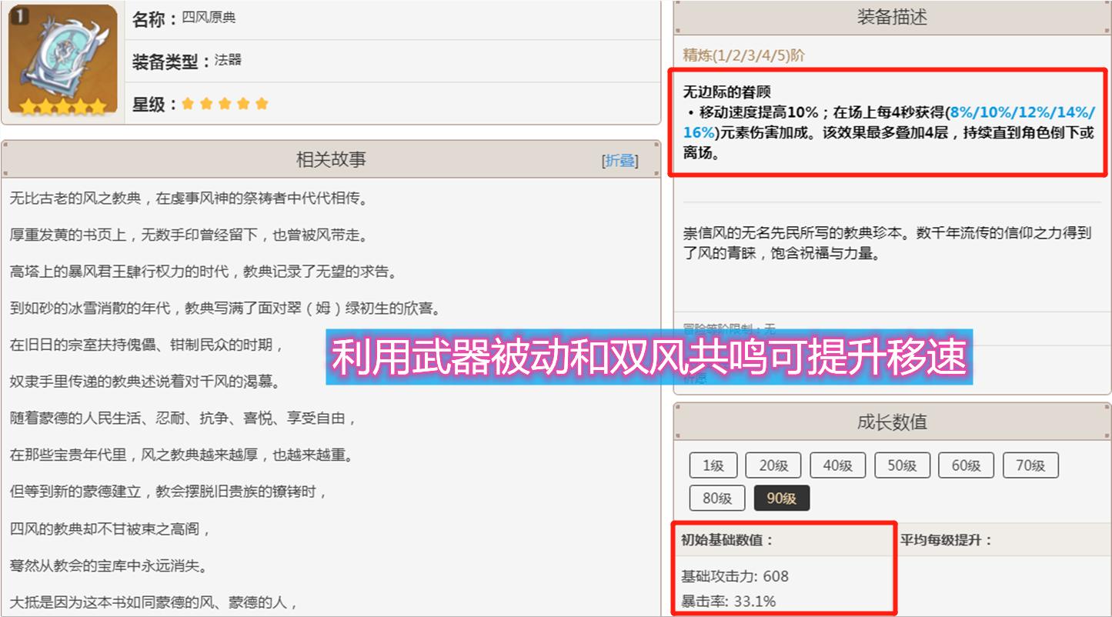Switch growth values to 50级

pos(902,465)
